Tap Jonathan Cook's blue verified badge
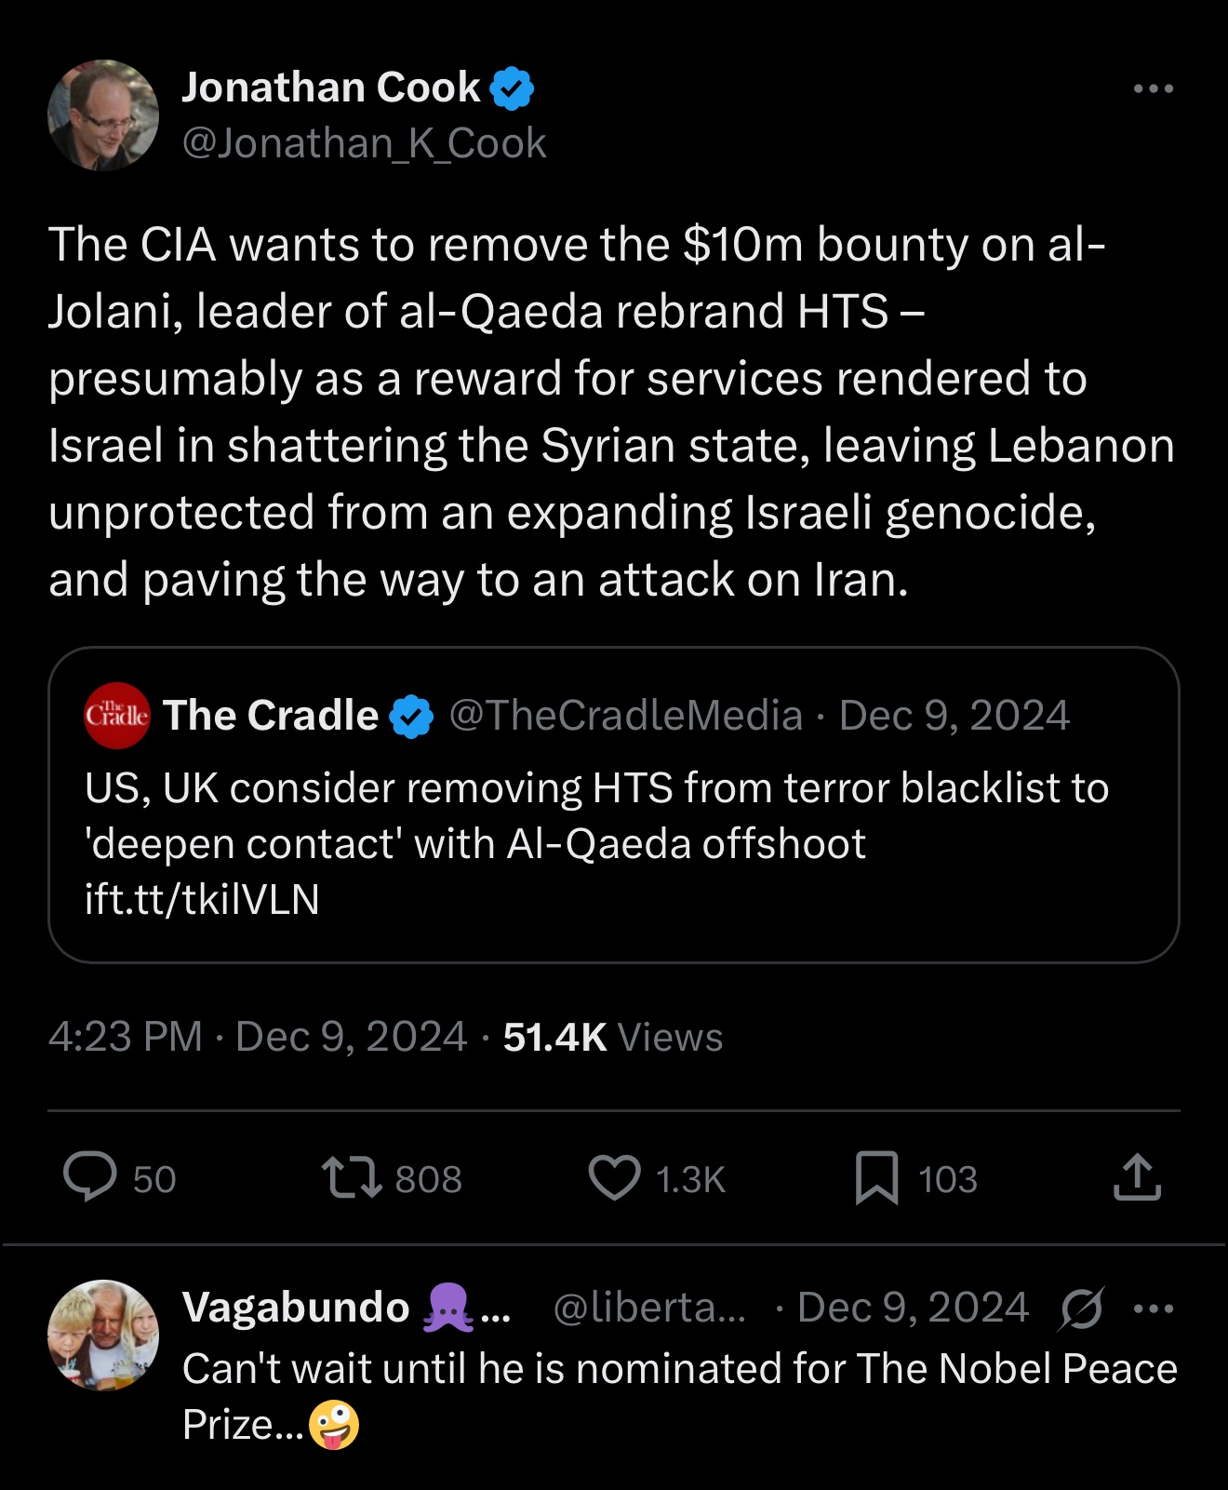1228x1490 pixels. [x=512, y=88]
